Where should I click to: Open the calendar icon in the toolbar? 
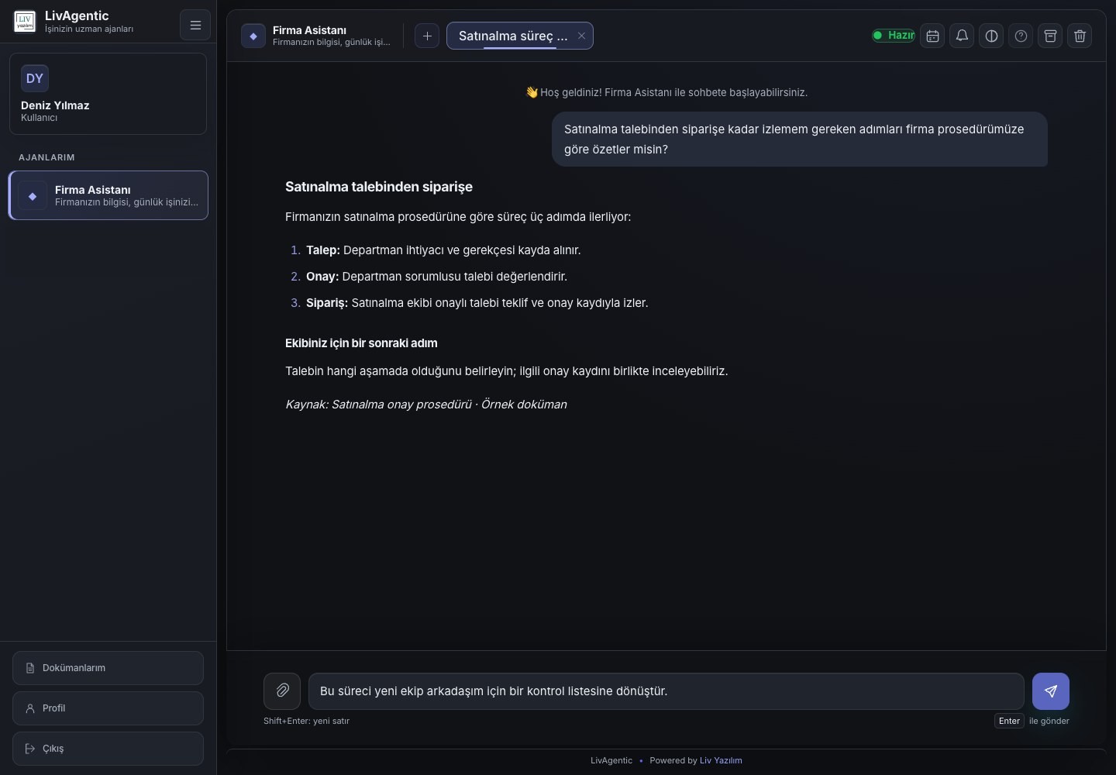(932, 36)
